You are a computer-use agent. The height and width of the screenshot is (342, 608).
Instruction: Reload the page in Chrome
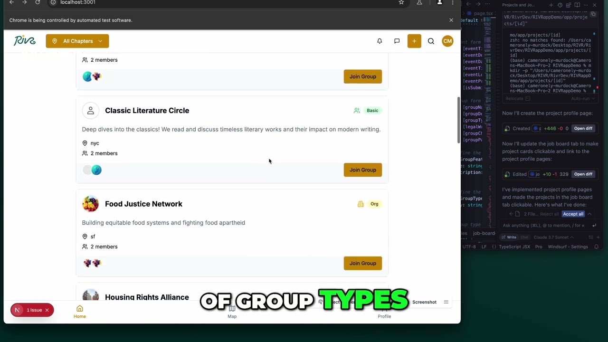click(38, 2)
